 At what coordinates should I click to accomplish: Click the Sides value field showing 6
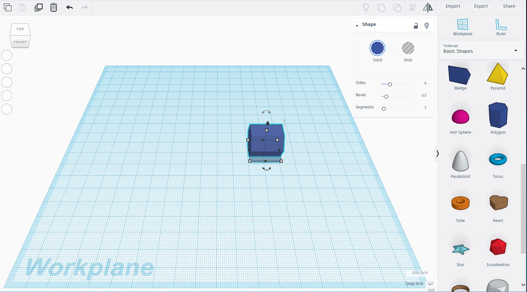coord(425,83)
